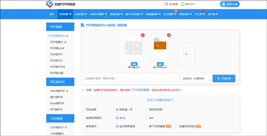Image resolution: width=267 pixels, height=136 pixels.
Task: Open PDF转Excel in the sidebar
Action: tap(57, 48)
